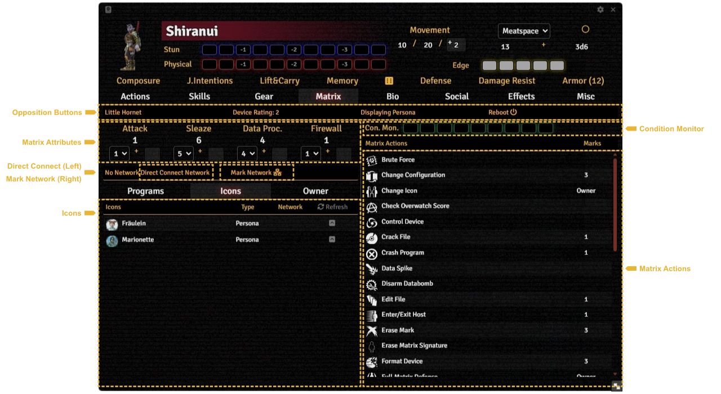Click the dice icon beside Memory

point(389,81)
